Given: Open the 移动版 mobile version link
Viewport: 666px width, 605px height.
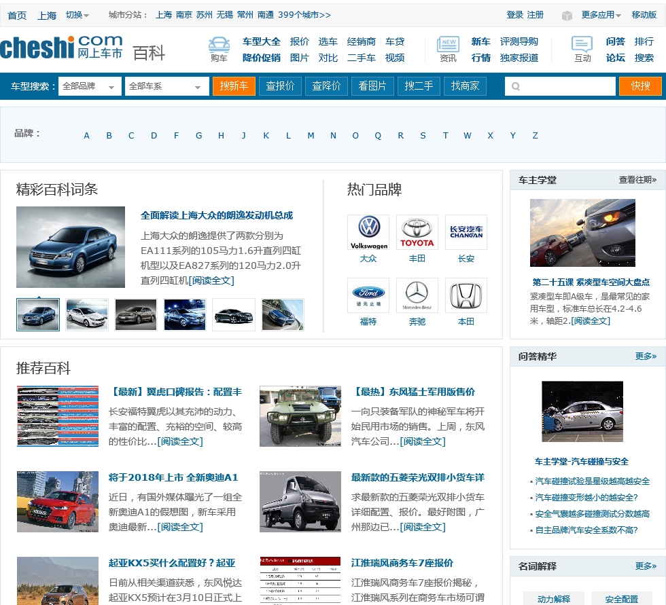Looking at the screenshot, I should [644, 15].
